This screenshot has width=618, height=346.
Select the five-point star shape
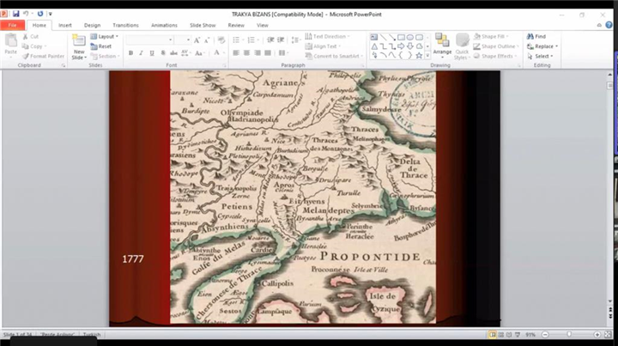(x=419, y=56)
